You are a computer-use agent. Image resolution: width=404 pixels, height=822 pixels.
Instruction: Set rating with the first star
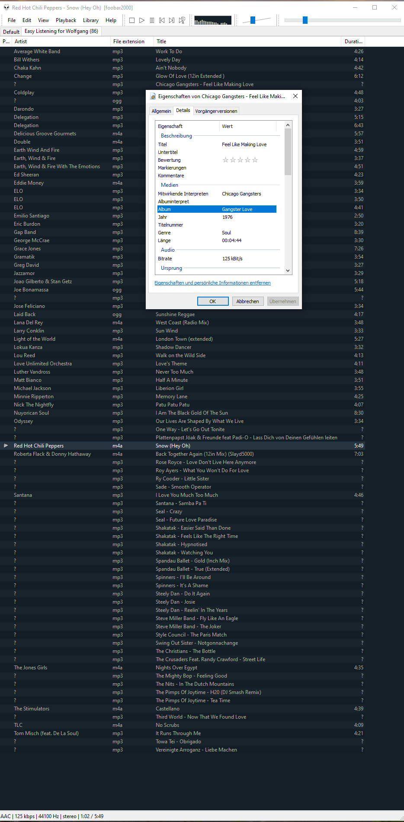coord(225,160)
